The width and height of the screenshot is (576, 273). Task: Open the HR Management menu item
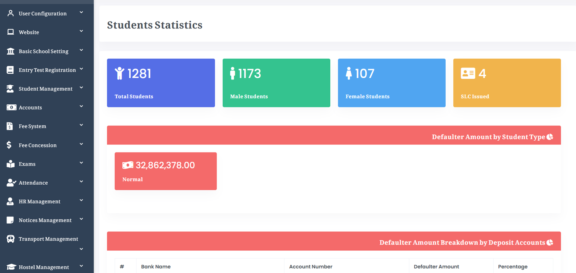pos(40,201)
